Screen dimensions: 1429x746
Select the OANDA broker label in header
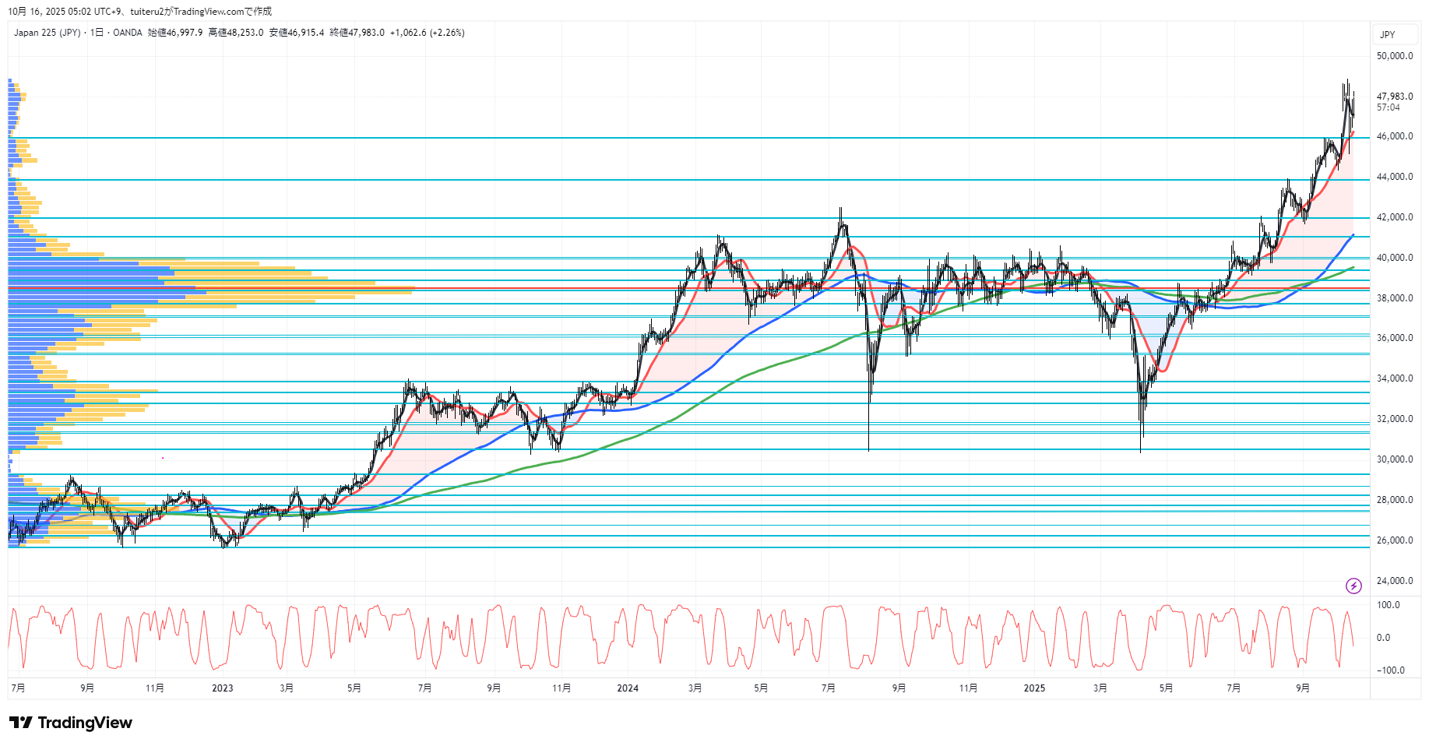[128, 33]
